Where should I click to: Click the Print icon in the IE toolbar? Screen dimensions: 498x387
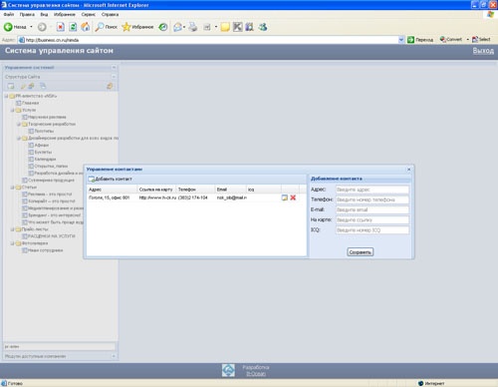pyautogui.click(x=193, y=27)
